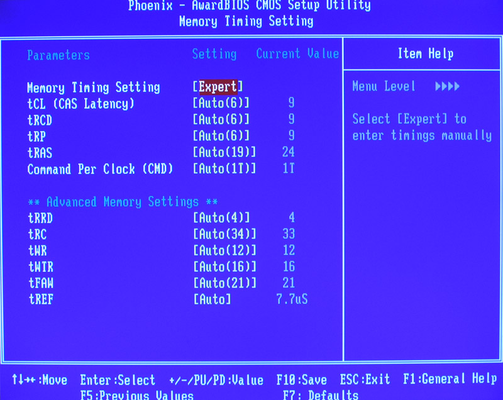
Task: Click the F5:Previous Values key hint
Action: pos(137,395)
